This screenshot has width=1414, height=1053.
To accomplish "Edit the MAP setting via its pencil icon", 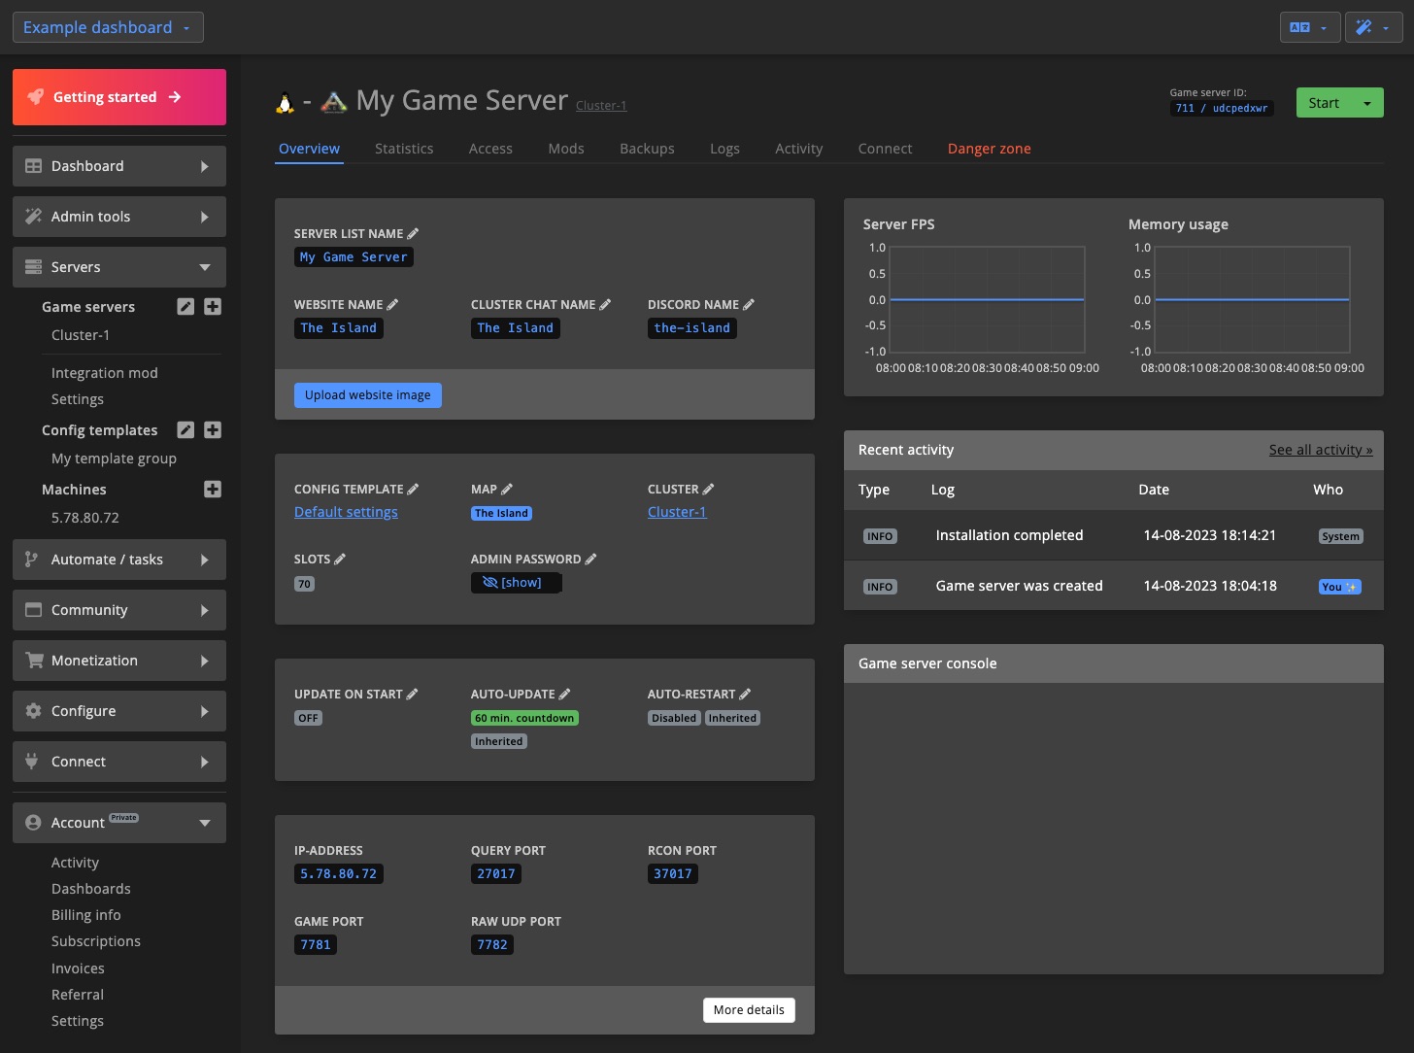I will 506,488.
